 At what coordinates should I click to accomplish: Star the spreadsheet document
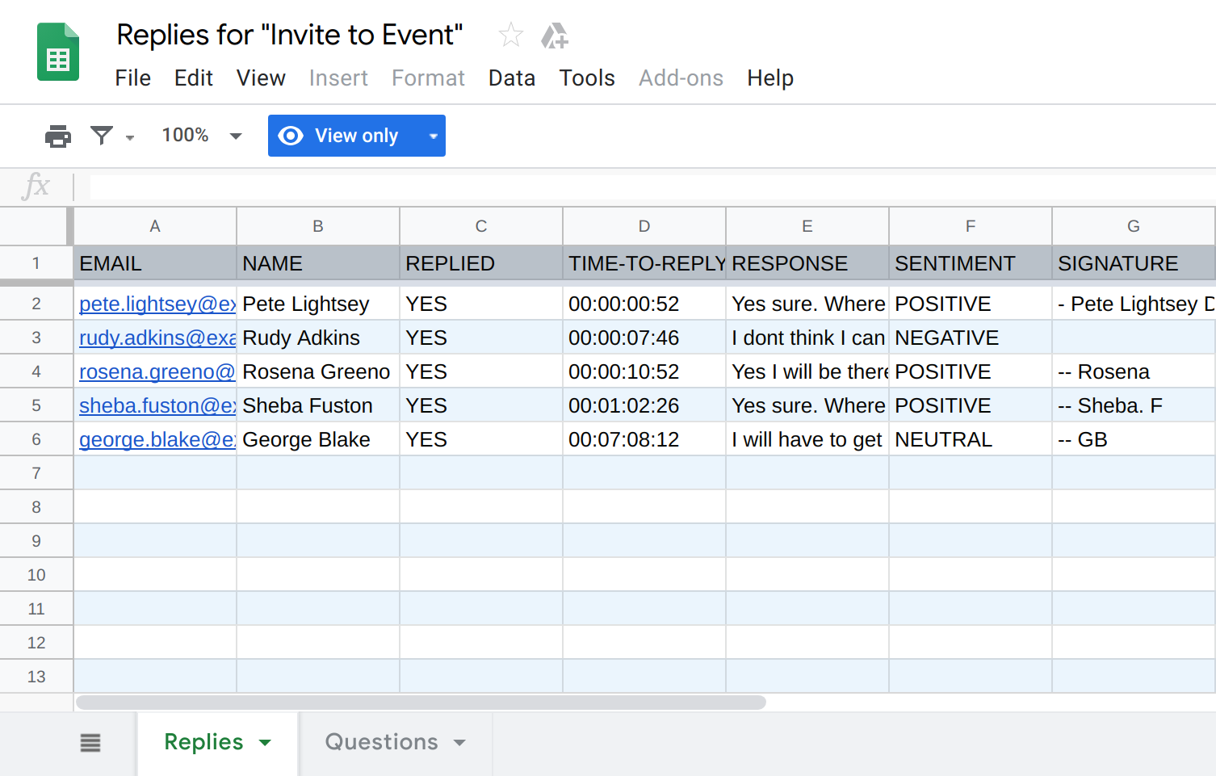(x=510, y=36)
